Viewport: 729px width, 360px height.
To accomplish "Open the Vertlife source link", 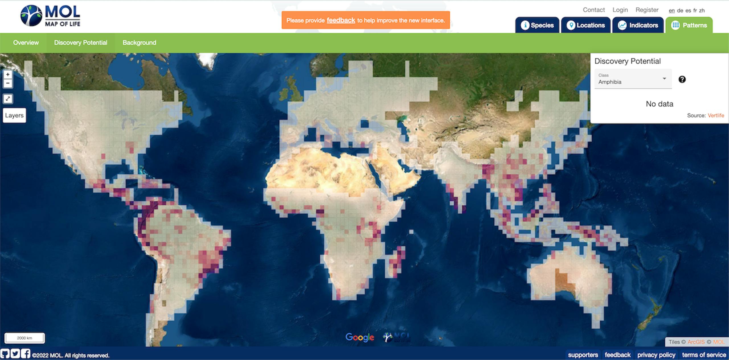I will click(716, 115).
